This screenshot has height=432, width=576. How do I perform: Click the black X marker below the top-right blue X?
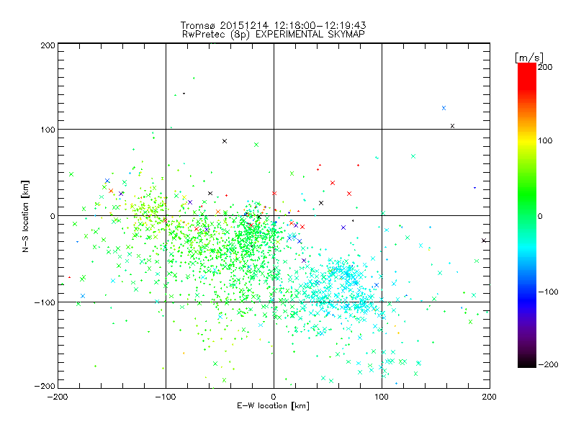coord(453,126)
